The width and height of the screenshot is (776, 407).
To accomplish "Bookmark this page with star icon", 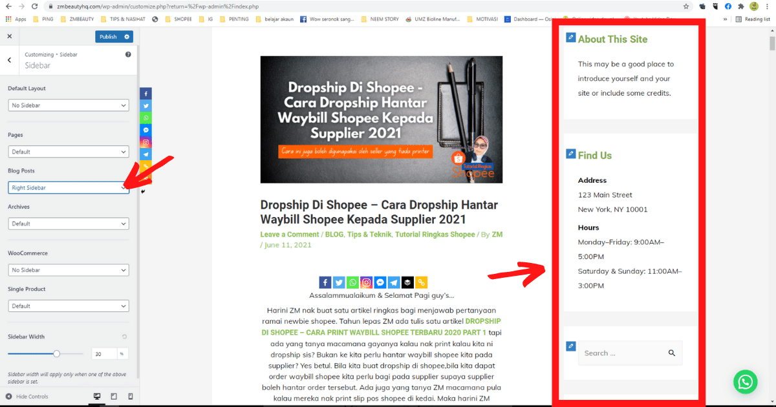I will tap(685, 6).
